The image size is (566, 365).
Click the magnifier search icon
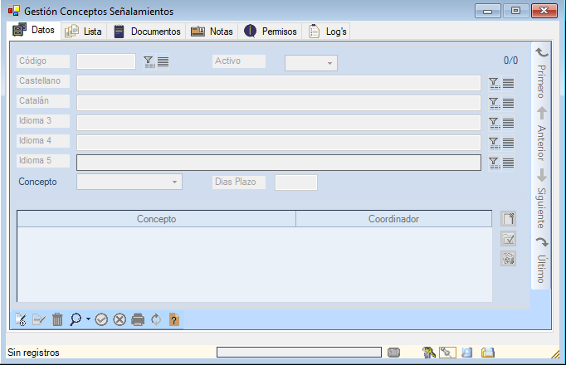click(76, 319)
